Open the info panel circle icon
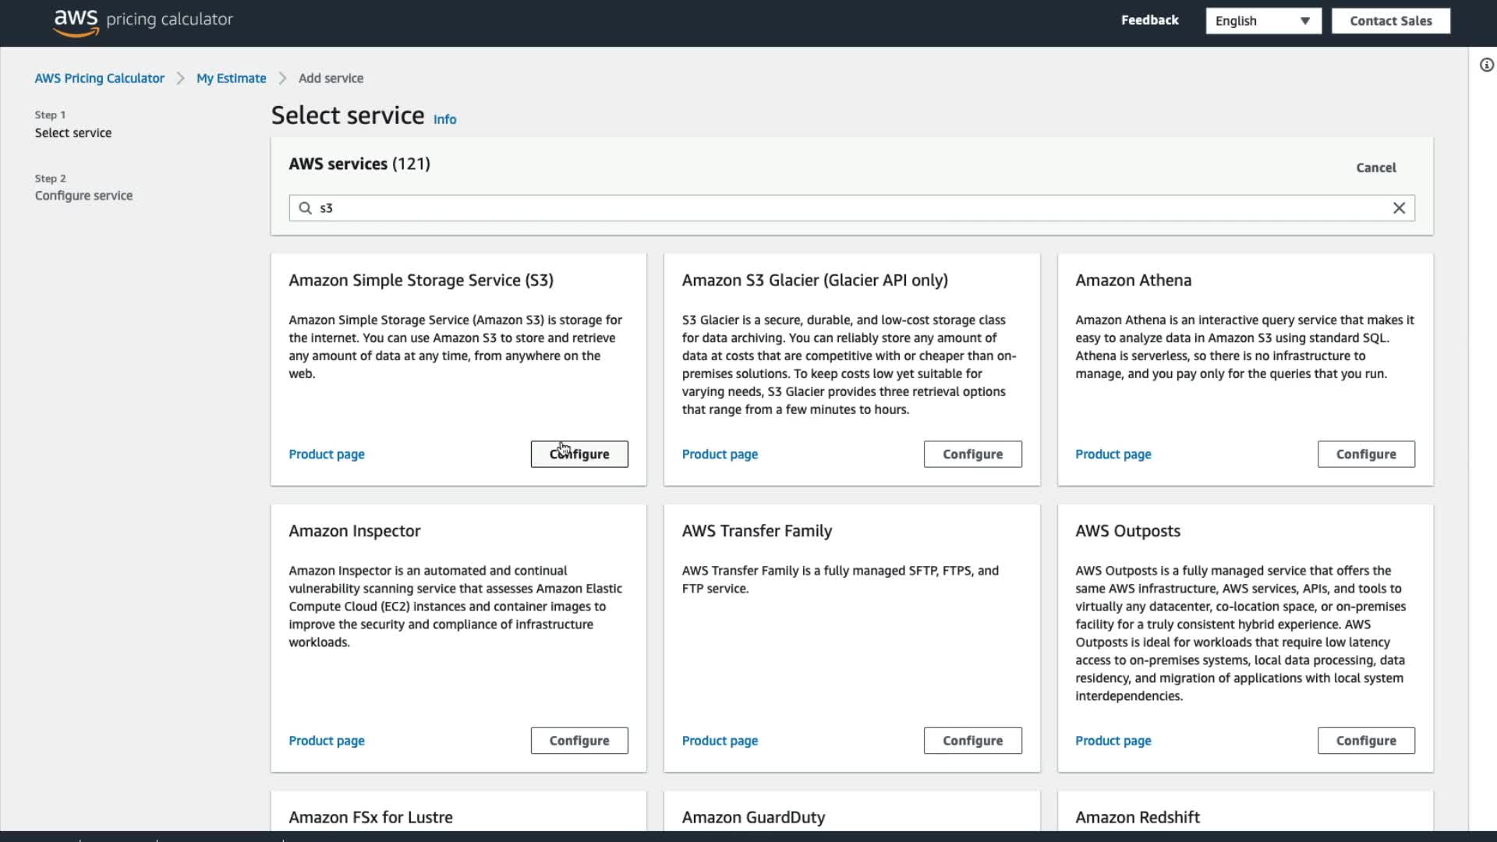This screenshot has height=842, width=1497. coord(1487,65)
